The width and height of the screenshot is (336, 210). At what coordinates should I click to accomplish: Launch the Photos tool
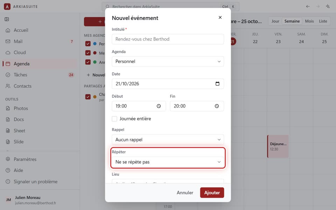[x=40, y=108]
